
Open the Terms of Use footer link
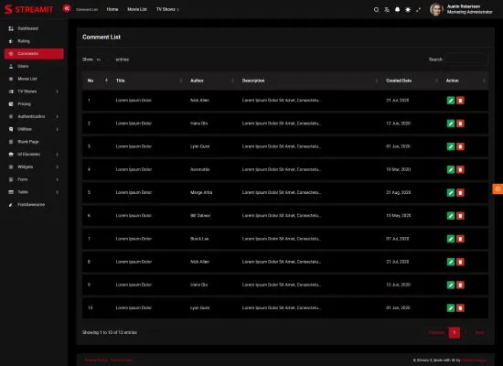pyautogui.click(x=121, y=361)
